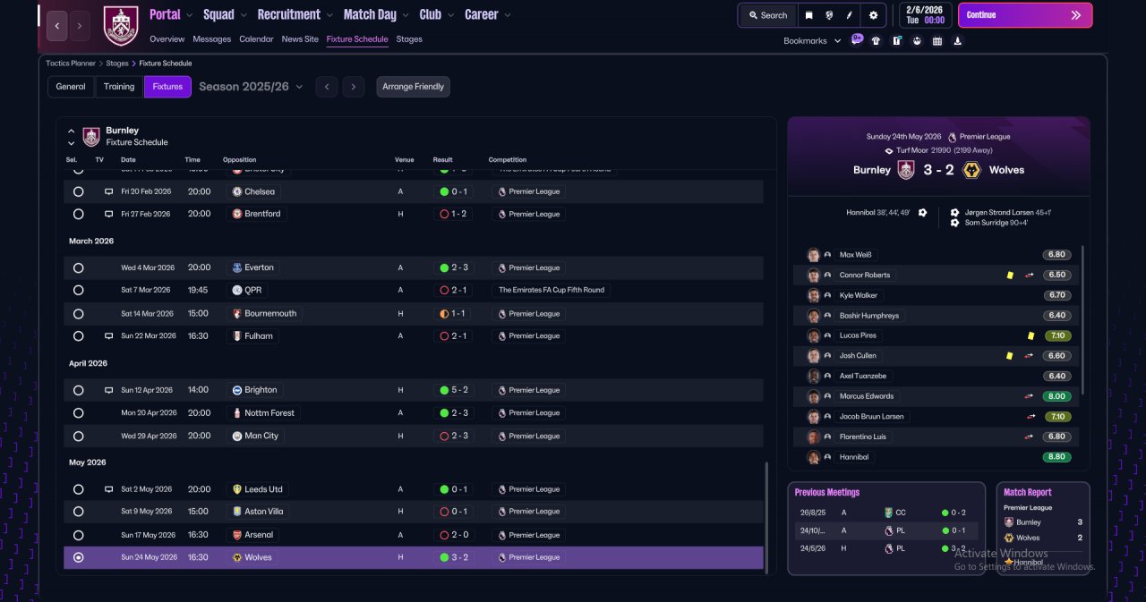Viewport: 1146px width, 602px height.
Task: Click substitution arrow icon for Marcus Edwards
Action: pos(1030,396)
